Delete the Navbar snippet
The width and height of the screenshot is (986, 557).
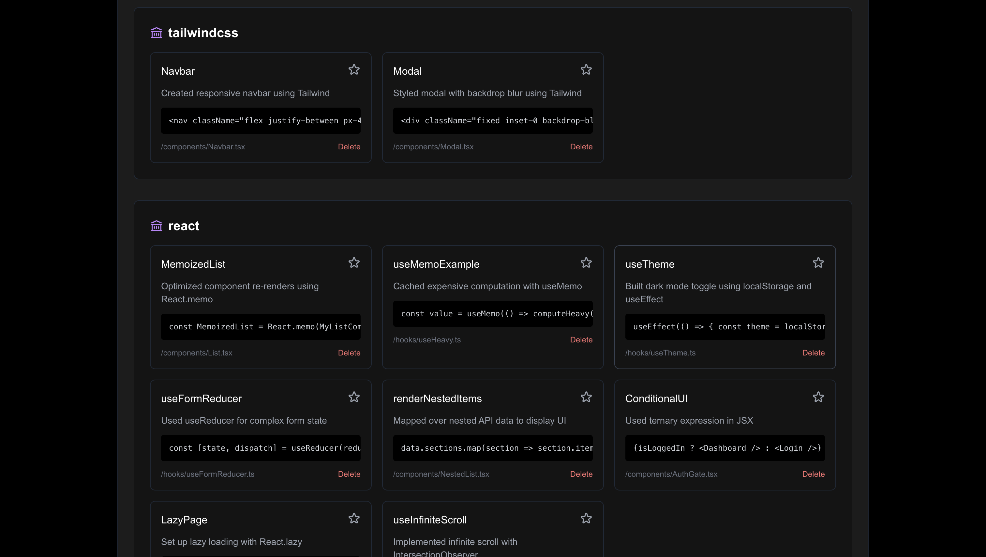click(x=349, y=147)
